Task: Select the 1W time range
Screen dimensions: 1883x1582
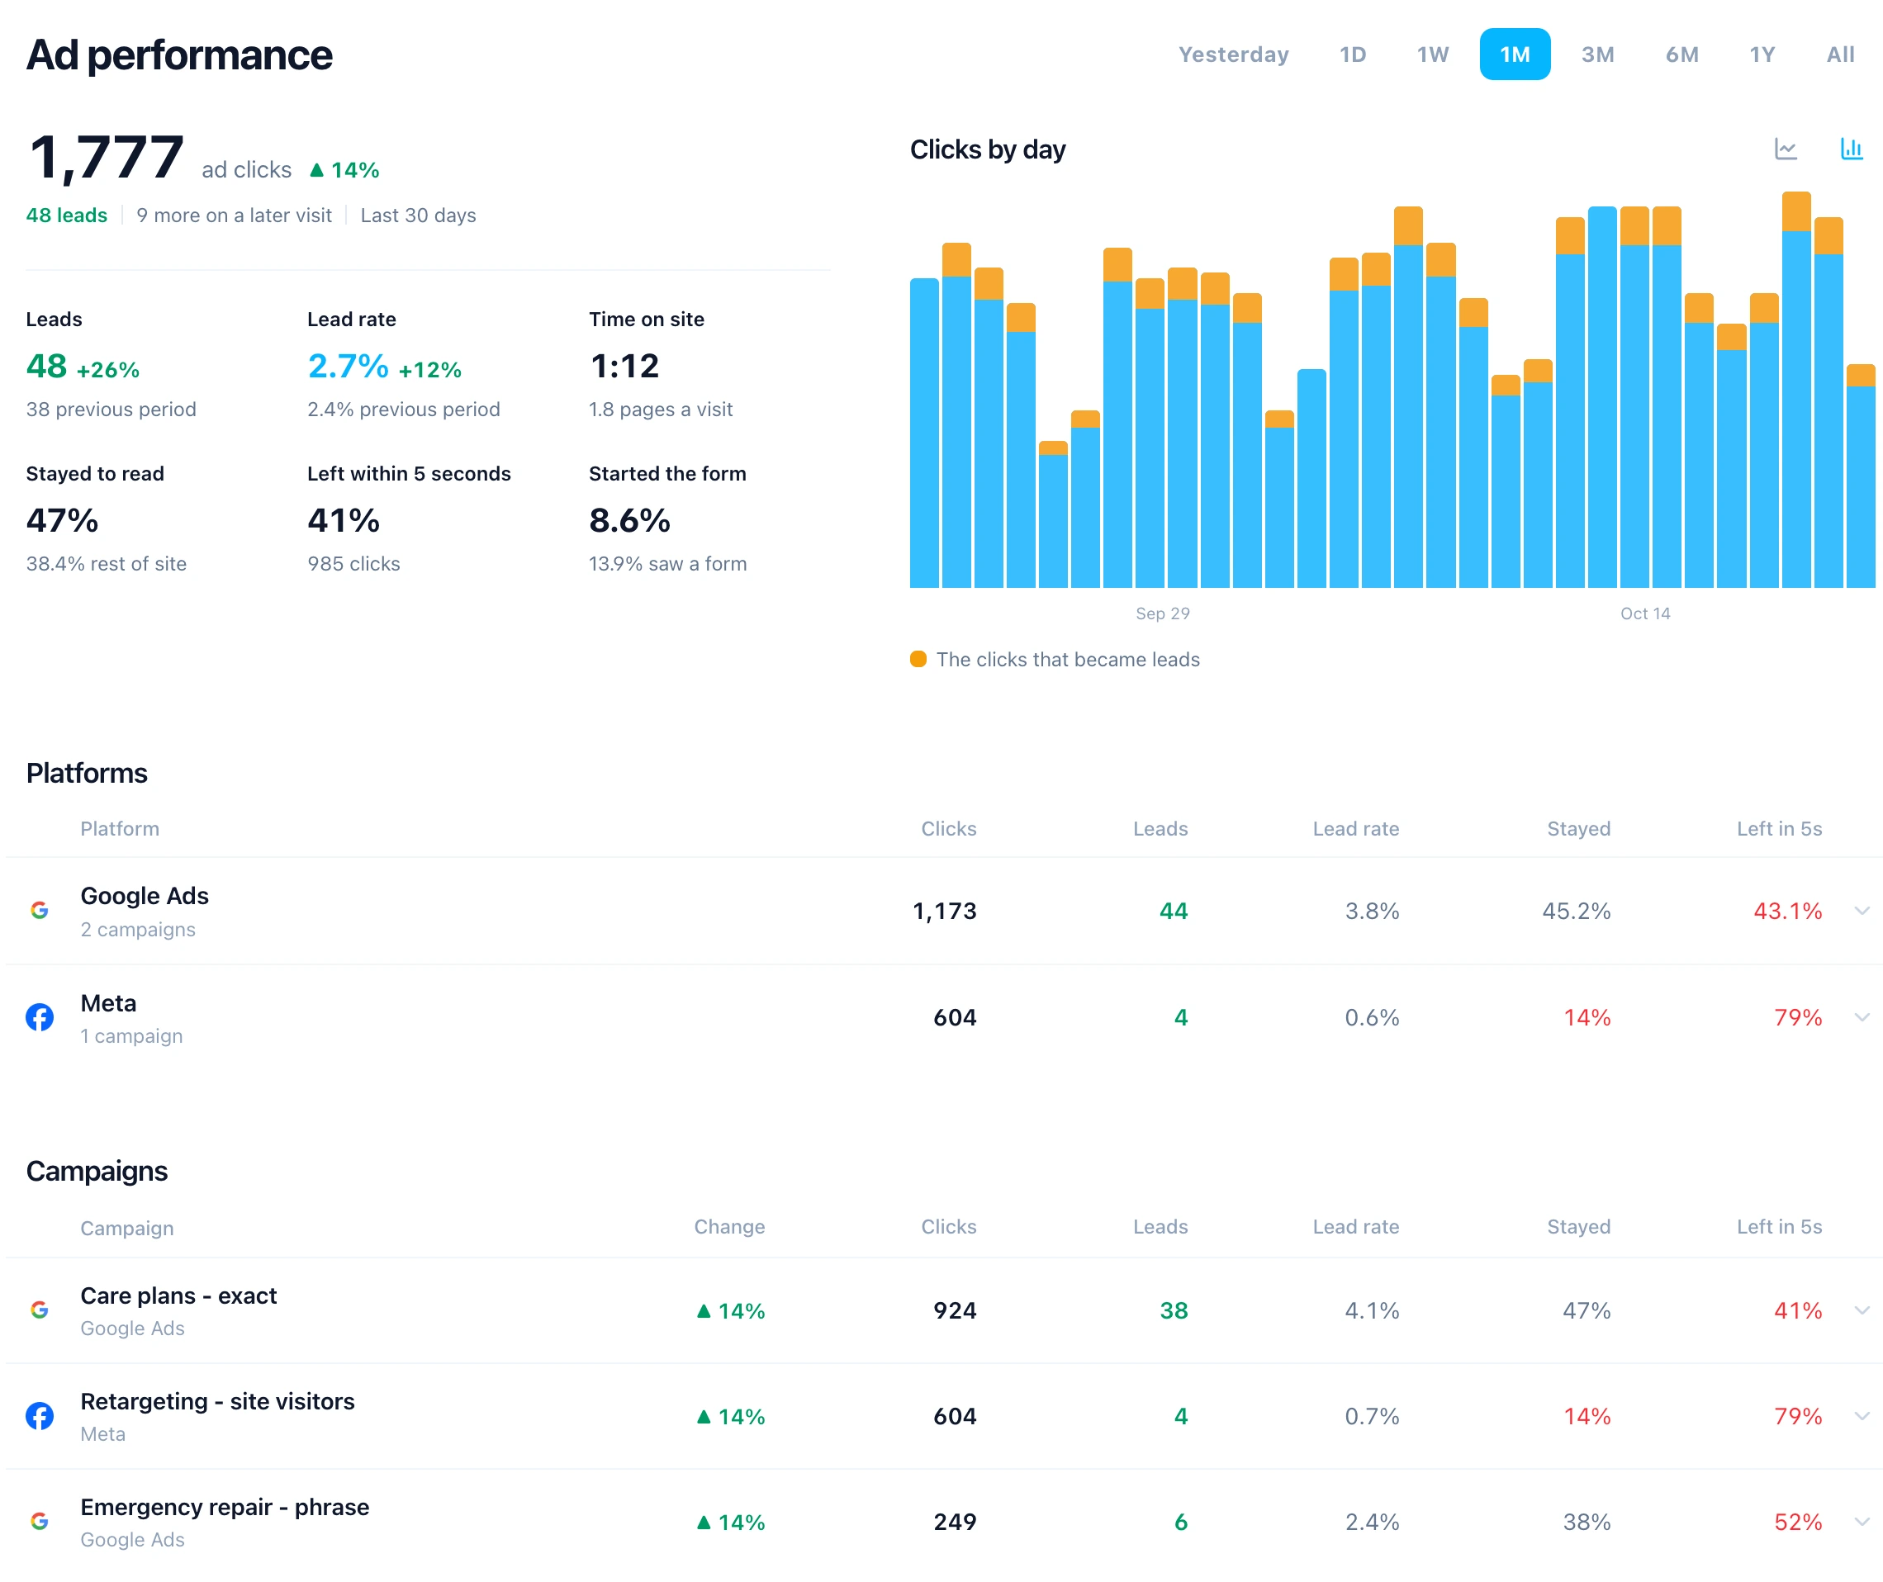Action: (x=1433, y=54)
